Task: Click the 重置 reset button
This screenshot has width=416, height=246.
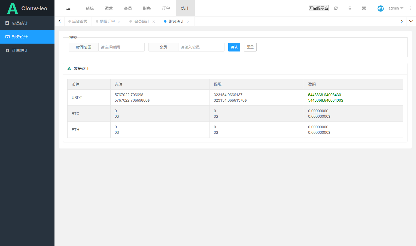Action: tap(250, 47)
